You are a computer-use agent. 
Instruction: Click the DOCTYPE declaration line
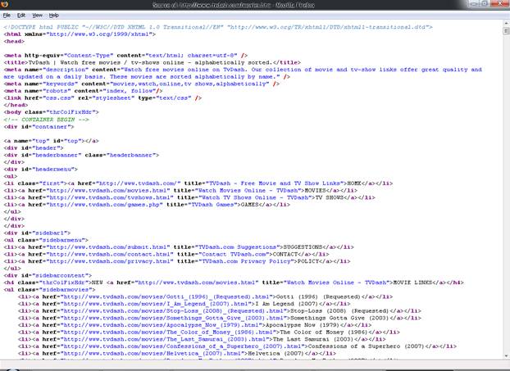(218, 27)
